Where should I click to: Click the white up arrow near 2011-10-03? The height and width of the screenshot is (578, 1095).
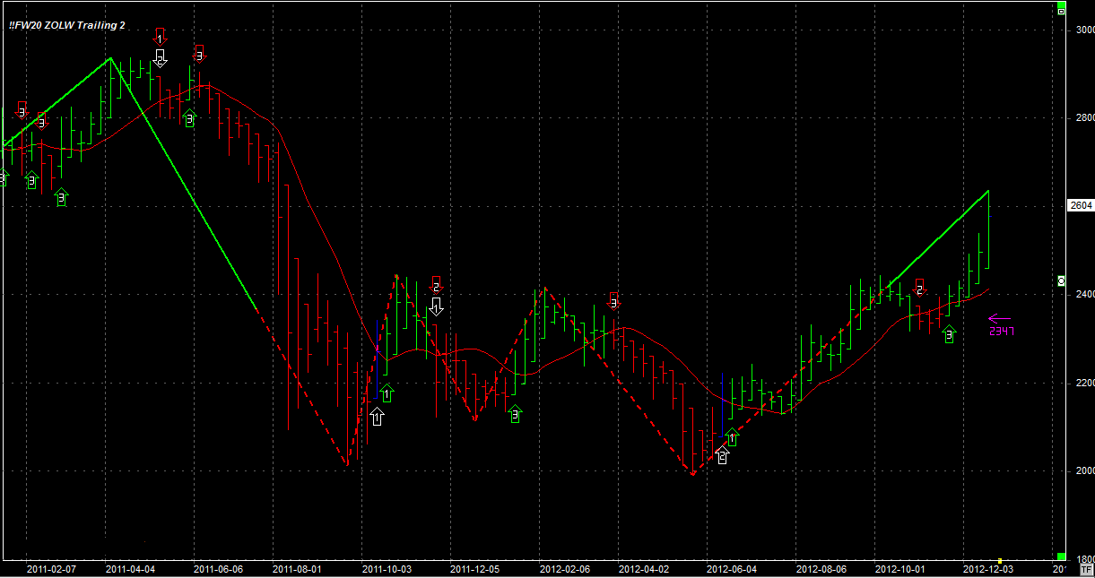[x=377, y=417]
